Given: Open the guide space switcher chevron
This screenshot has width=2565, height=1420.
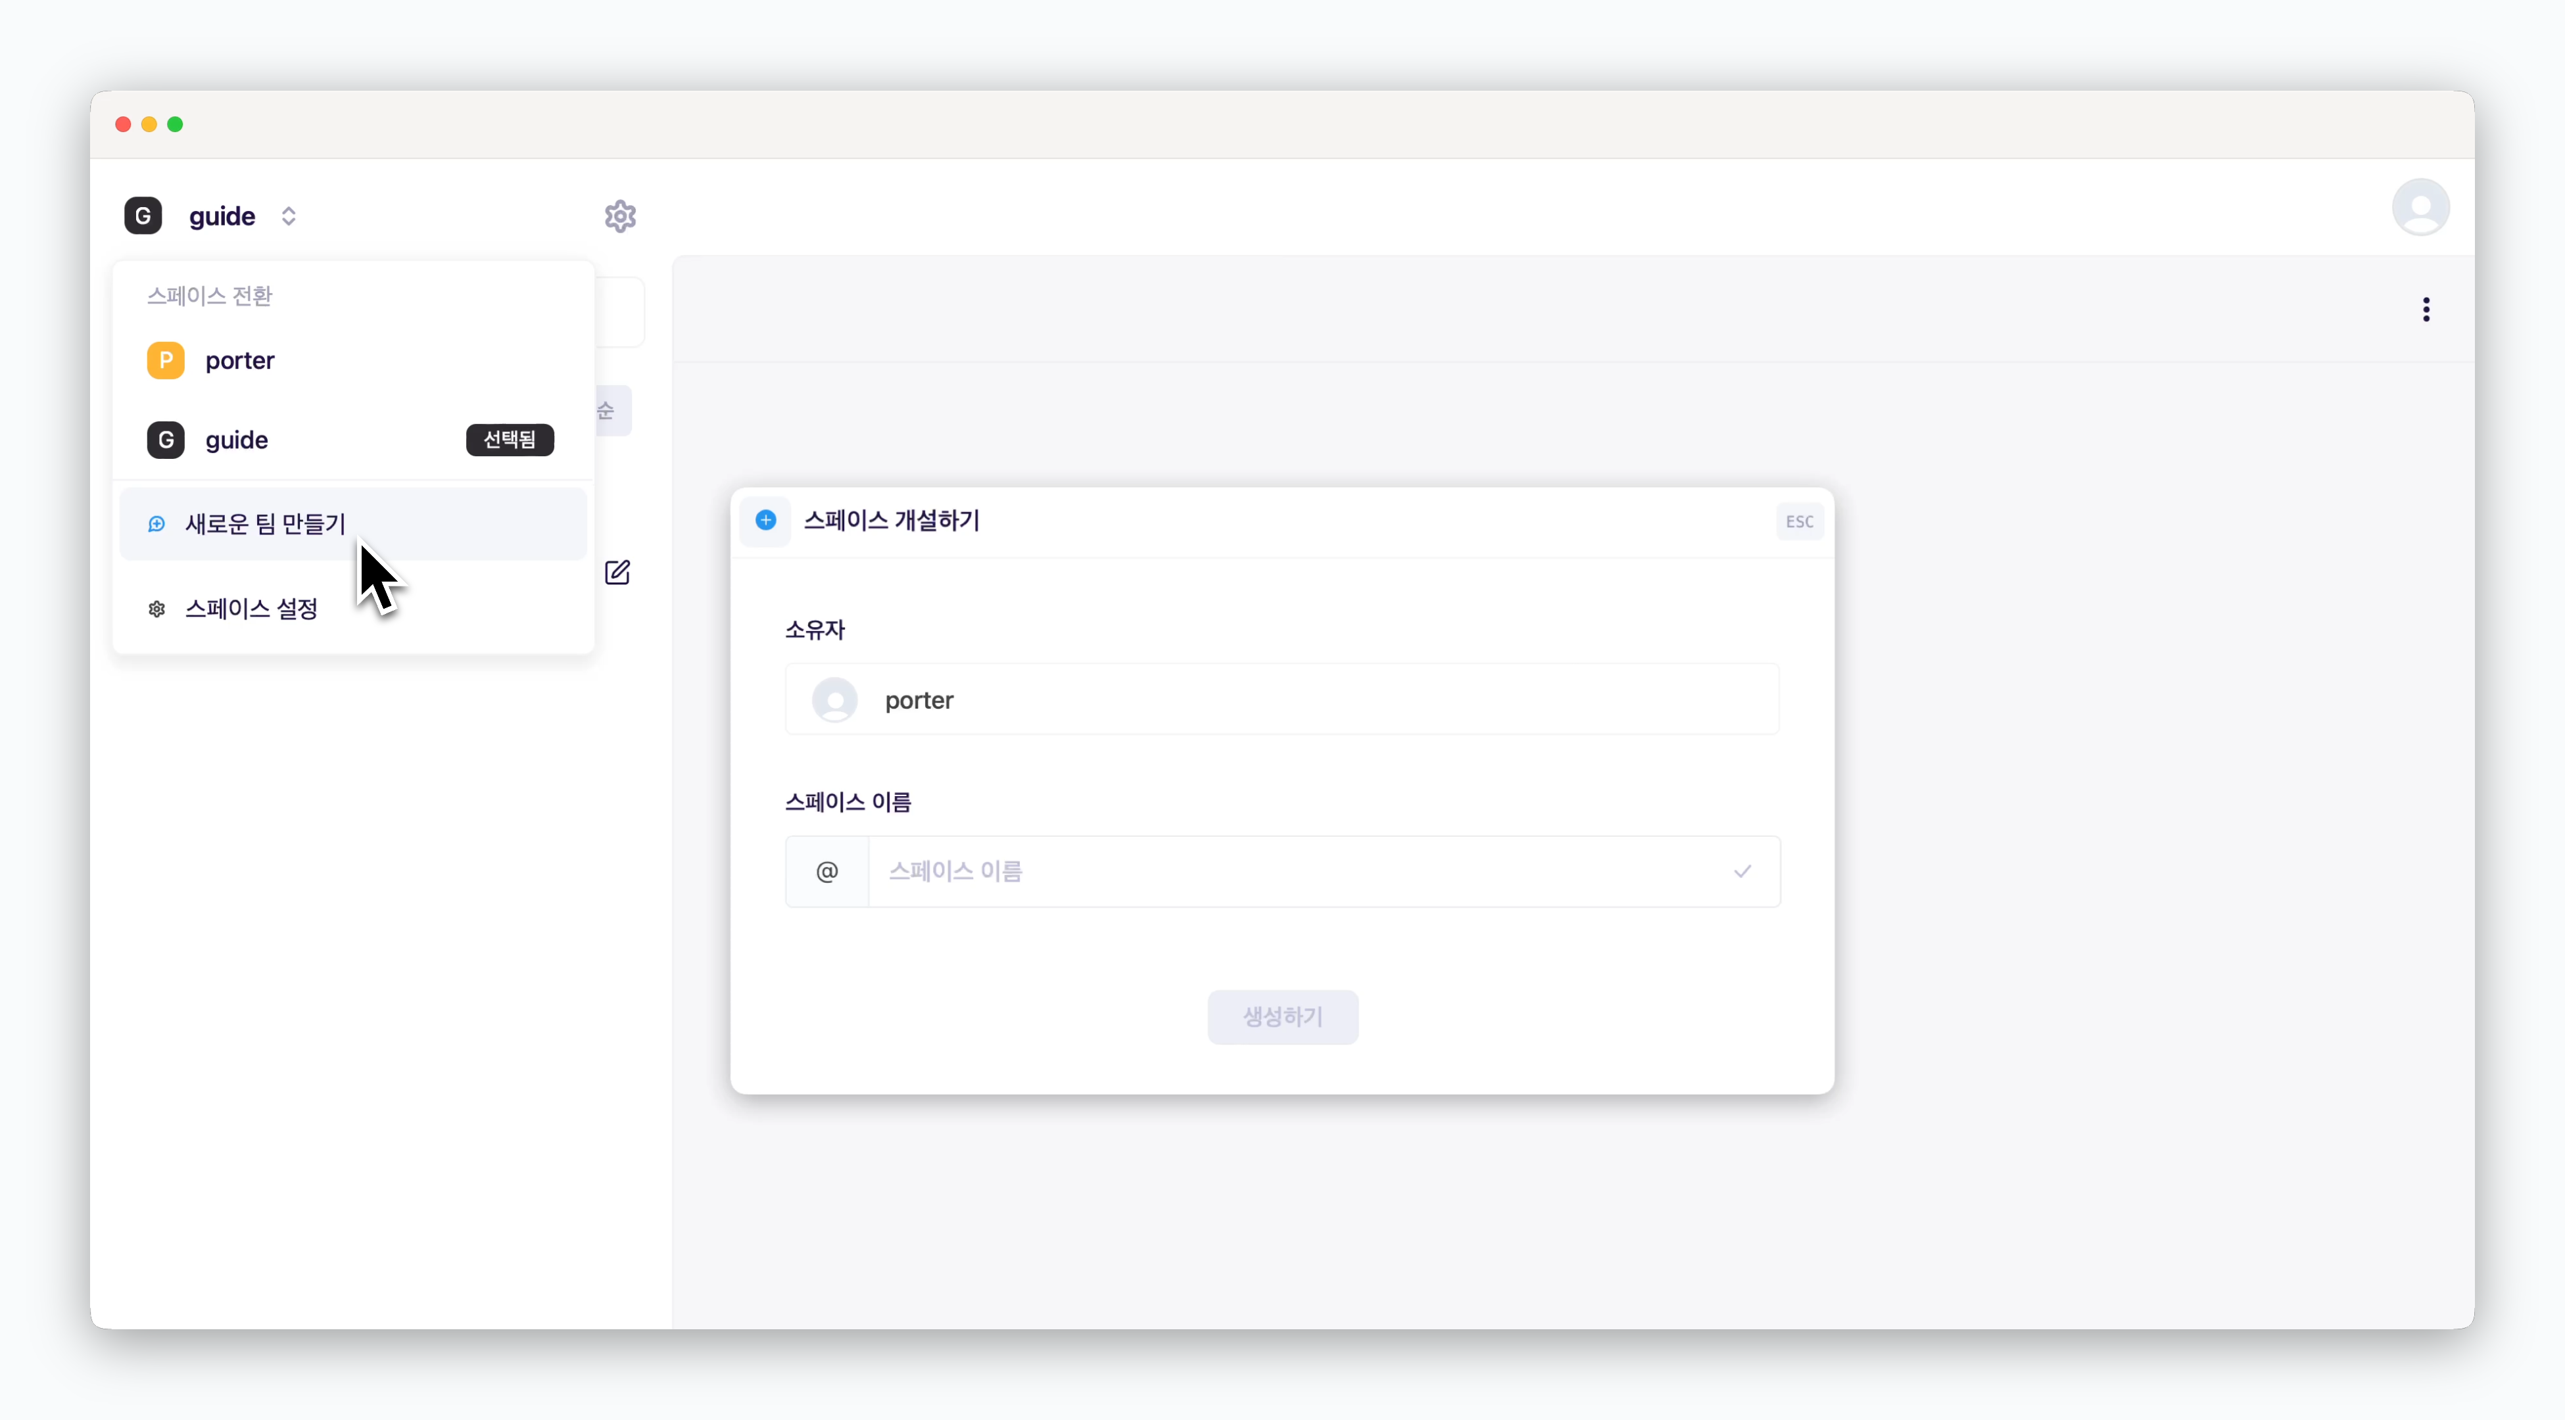Looking at the screenshot, I should pyautogui.click(x=289, y=216).
